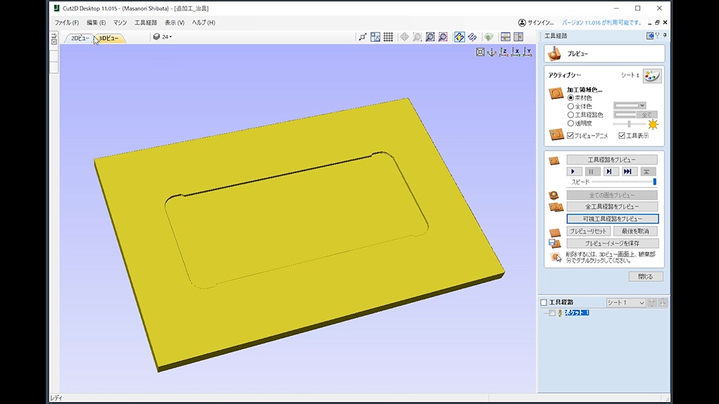Check the ポケット 1 toolpath checkbox
This screenshot has width=719, height=404.
(x=552, y=313)
